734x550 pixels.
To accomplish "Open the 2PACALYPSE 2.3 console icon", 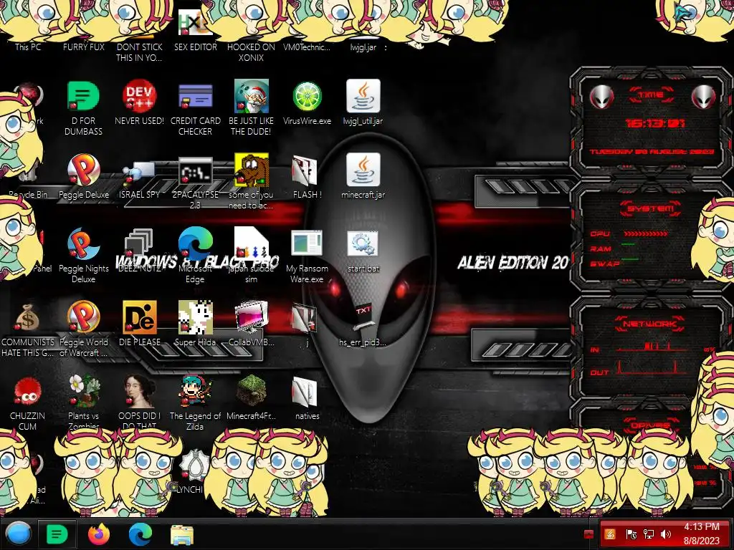I will click(195, 171).
